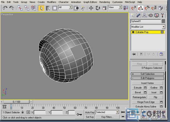
Task: Open the Extrude settings box
Action: (145, 88)
